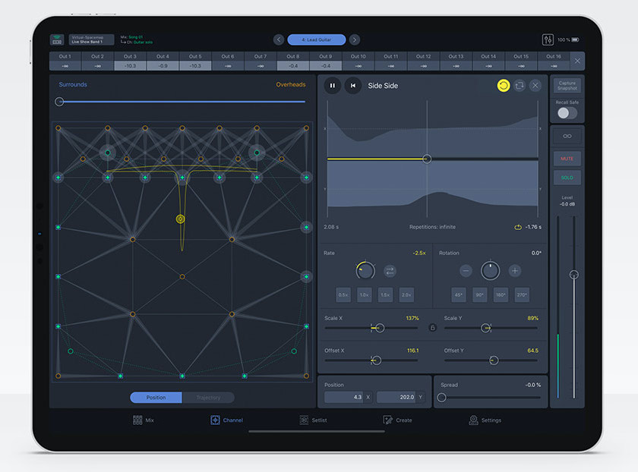Open the Setlist tab in bottom bar
The width and height of the screenshot is (638, 472).
pyautogui.click(x=313, y=420)
